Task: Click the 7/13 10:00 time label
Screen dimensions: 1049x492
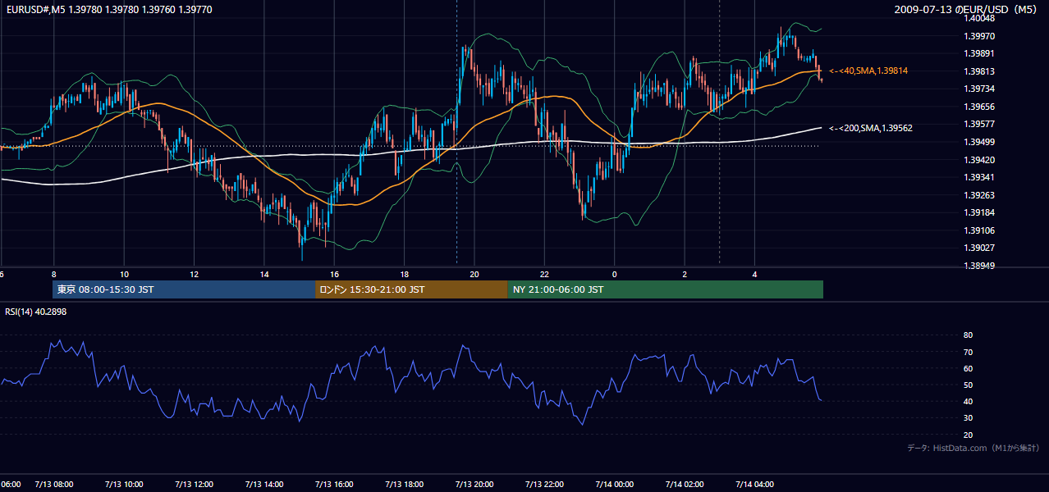Action: pos(124,484)
